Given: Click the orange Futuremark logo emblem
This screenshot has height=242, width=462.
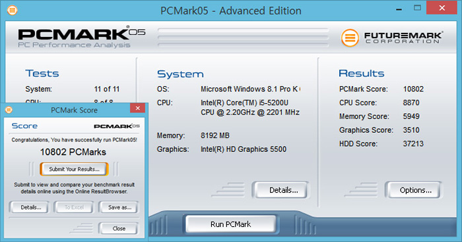Looking at the screenshot, I should [x=350, y=38].
